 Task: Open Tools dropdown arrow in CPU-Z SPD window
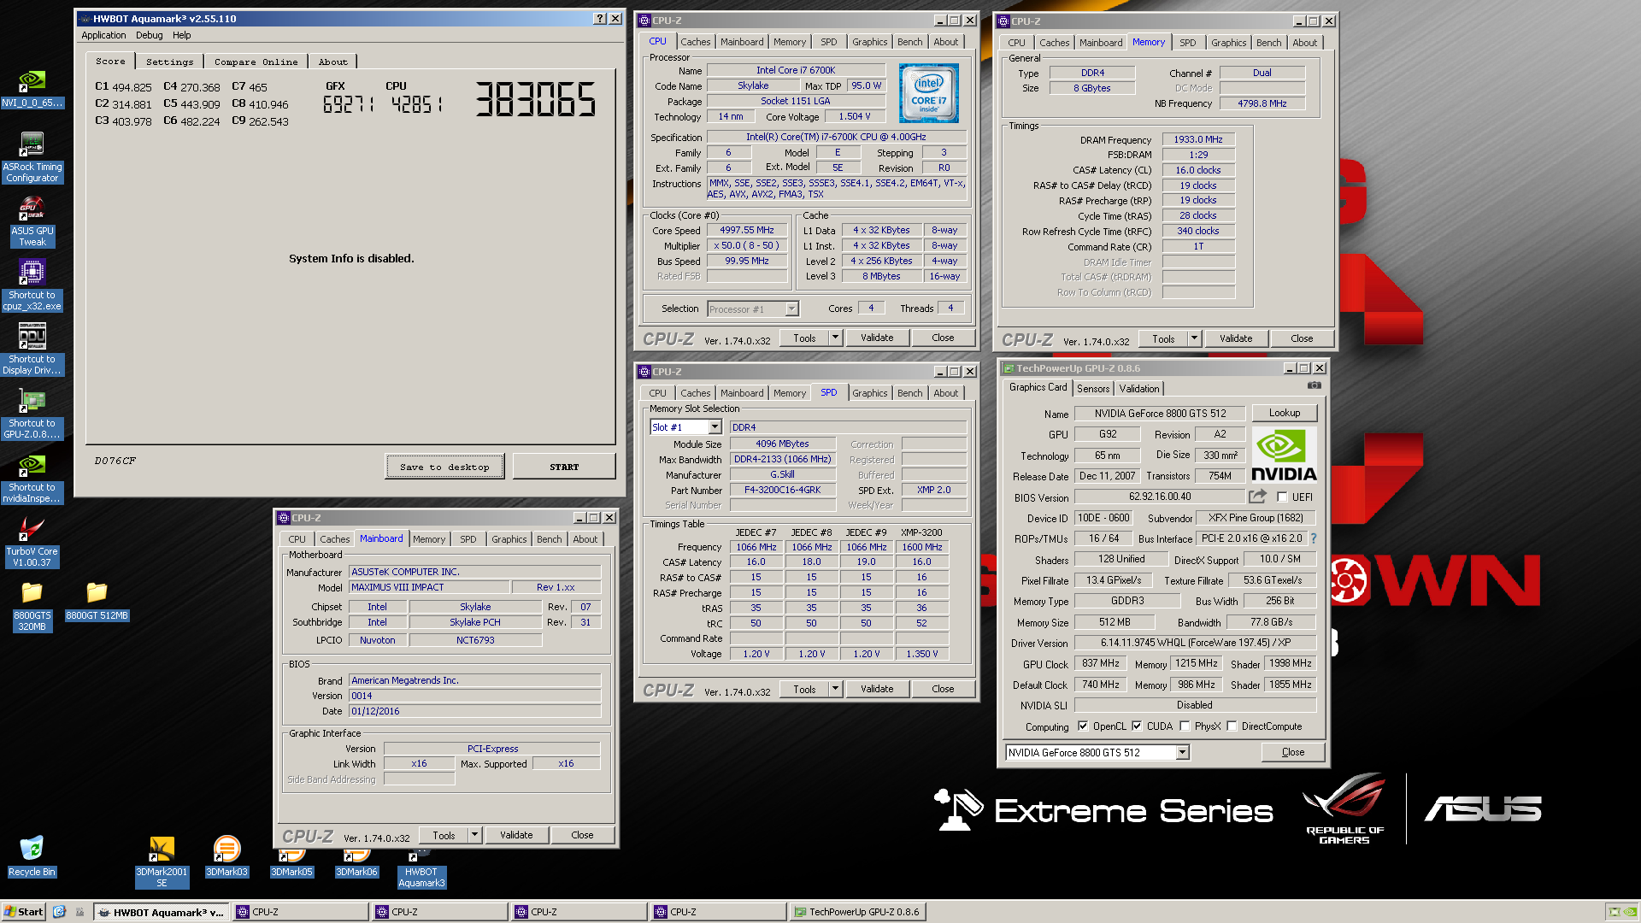point(836,689)
